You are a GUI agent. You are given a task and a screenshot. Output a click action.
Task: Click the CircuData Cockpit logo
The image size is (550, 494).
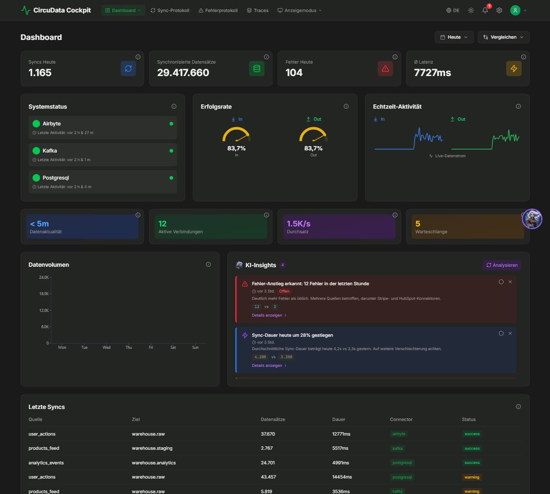pos(56,10)
